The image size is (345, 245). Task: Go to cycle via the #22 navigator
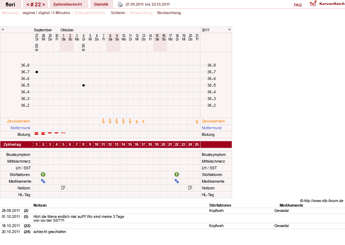tap(36, 5)
